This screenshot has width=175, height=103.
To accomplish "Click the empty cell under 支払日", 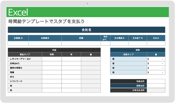I will click(x=156, y=43).
